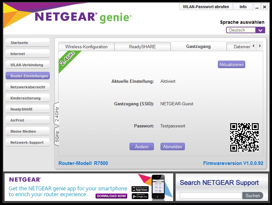Click the genie app promo text
The height and width of the screenshot is (205, 272).
pyautogui.click(x=68, y=191)
